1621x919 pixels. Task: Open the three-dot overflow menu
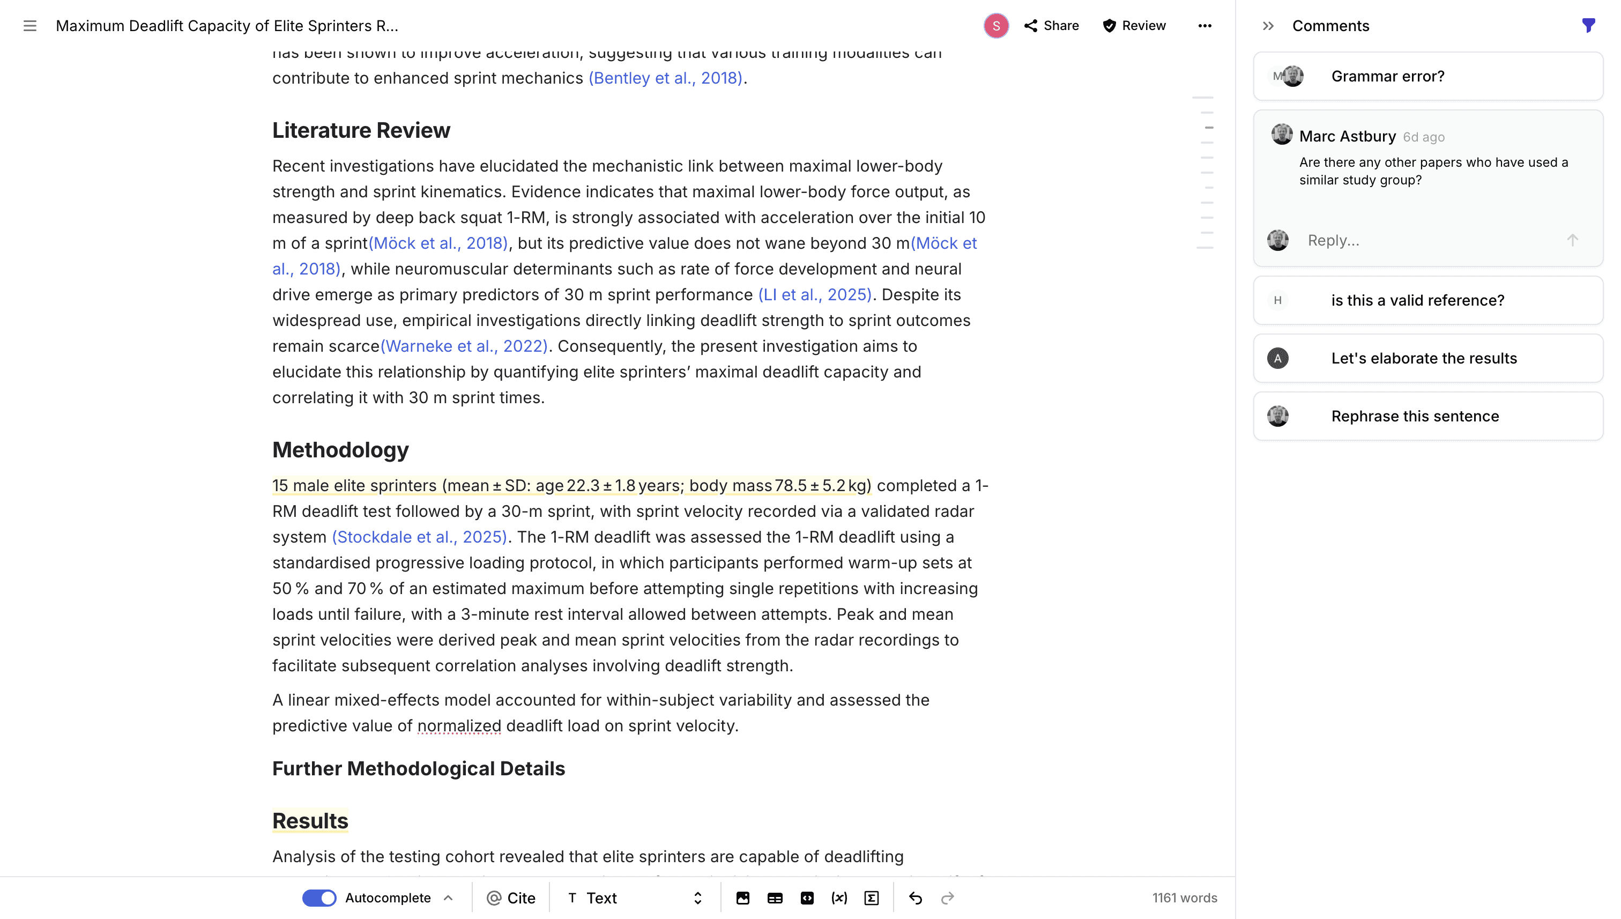[x=1204, y=26]
